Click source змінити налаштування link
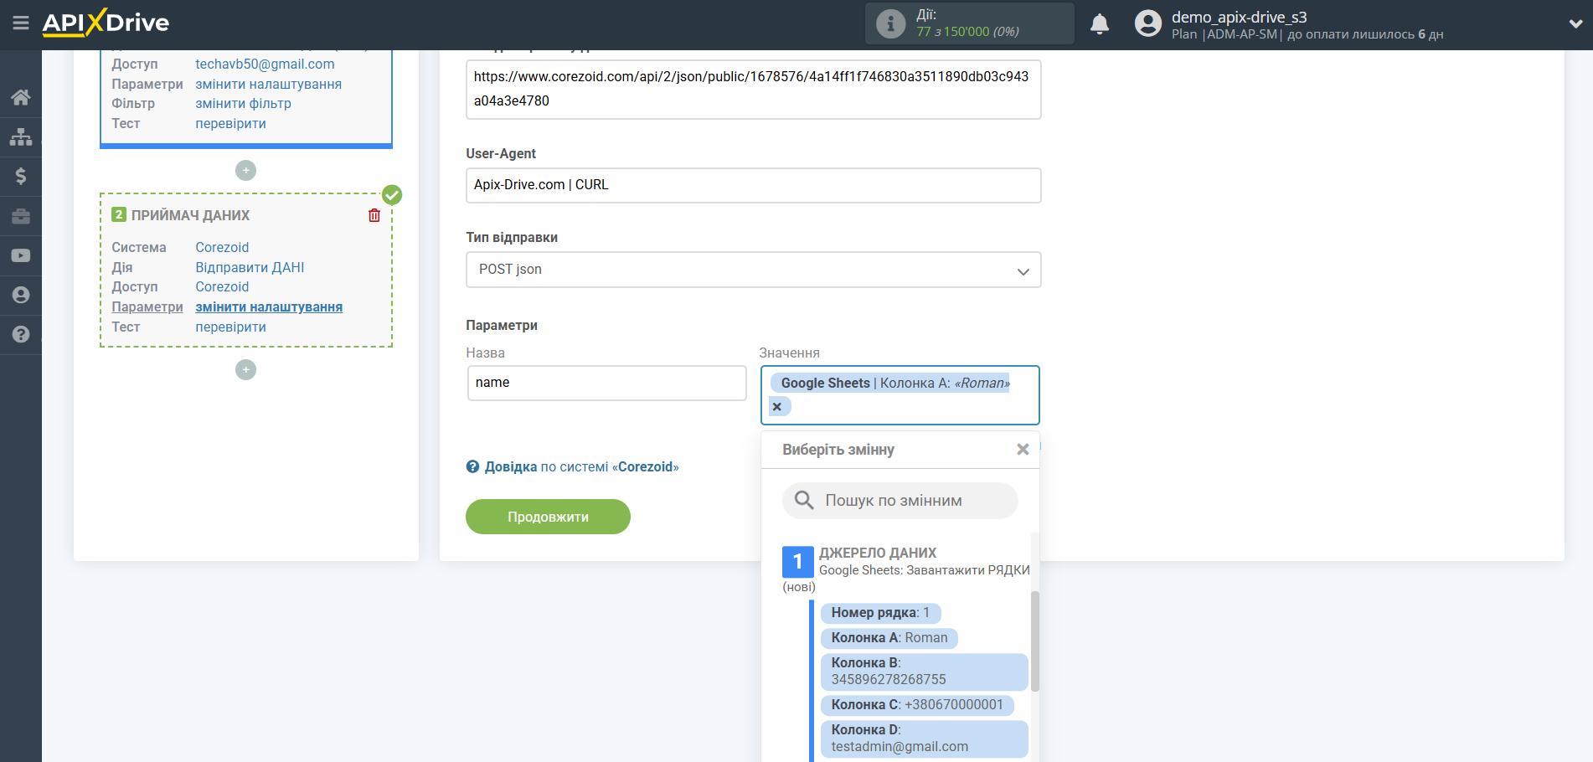1593x762 pixels. coord(268,84)
